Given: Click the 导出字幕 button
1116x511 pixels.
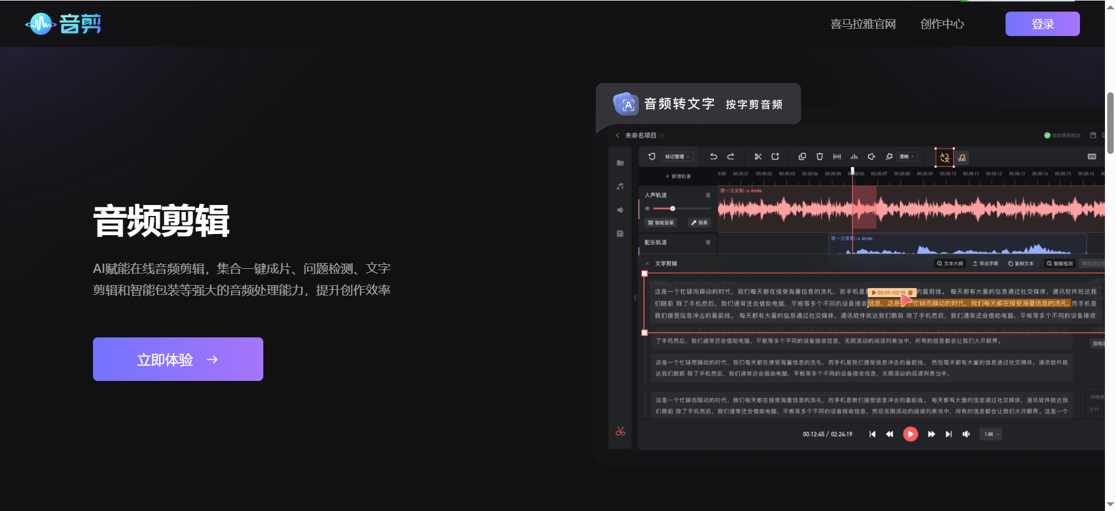Looking at the screenshot, I should [985, 264].
